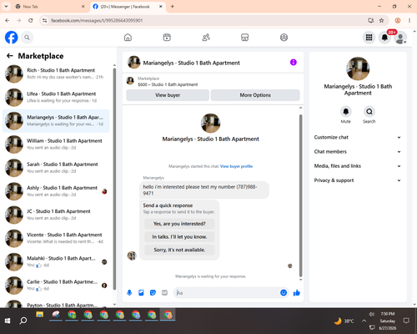
Task: Select the Messenger | Facebook tab
Action: (x=128, y=7)
